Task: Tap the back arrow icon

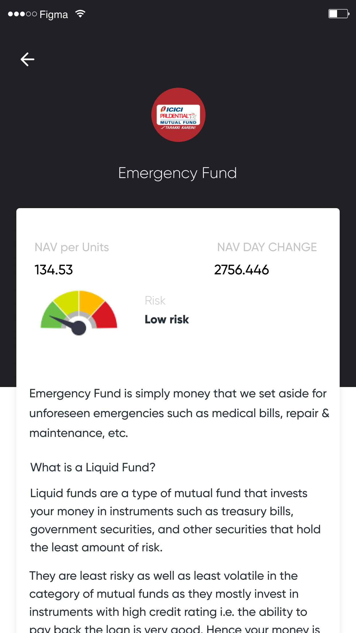Action: pyautogui.click(x=28, y=59)
